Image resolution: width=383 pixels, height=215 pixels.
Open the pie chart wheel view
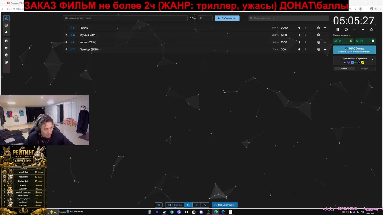(6, 25)
